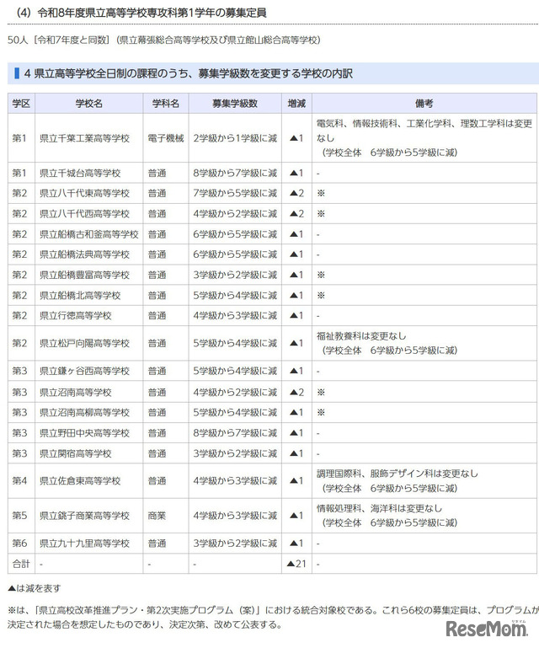This screenshot has width=539, height=648.
Task: Click the ▲2 value in 沼南高等学校 row
Action: coord(296,392)
